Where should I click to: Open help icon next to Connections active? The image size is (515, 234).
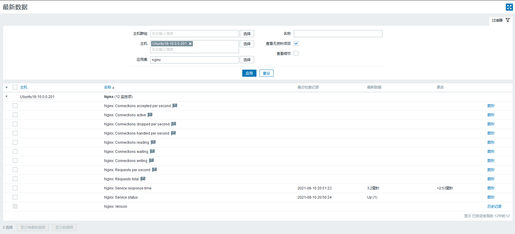coord(150,115)
